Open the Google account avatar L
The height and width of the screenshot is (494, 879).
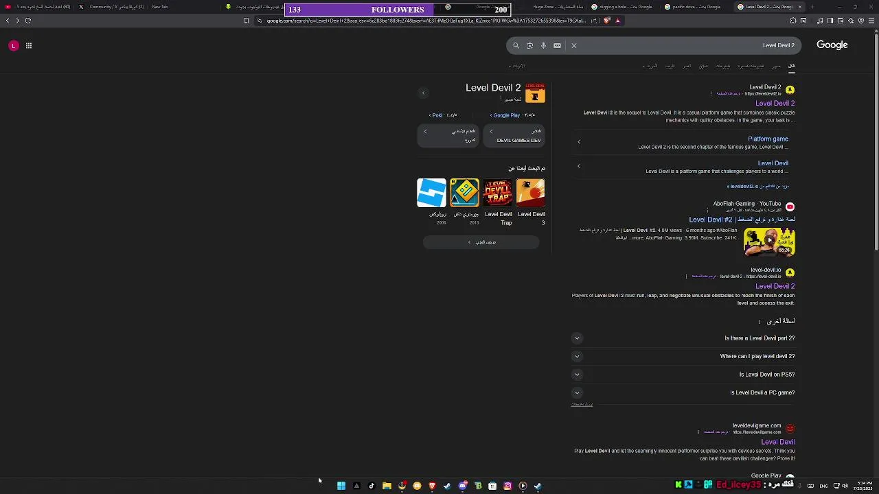tap(13, 46)
